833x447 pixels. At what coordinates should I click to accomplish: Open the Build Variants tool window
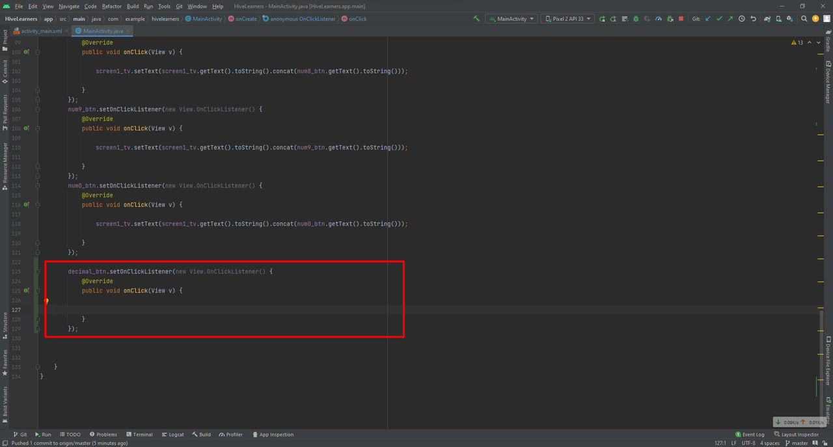[5, 403]
